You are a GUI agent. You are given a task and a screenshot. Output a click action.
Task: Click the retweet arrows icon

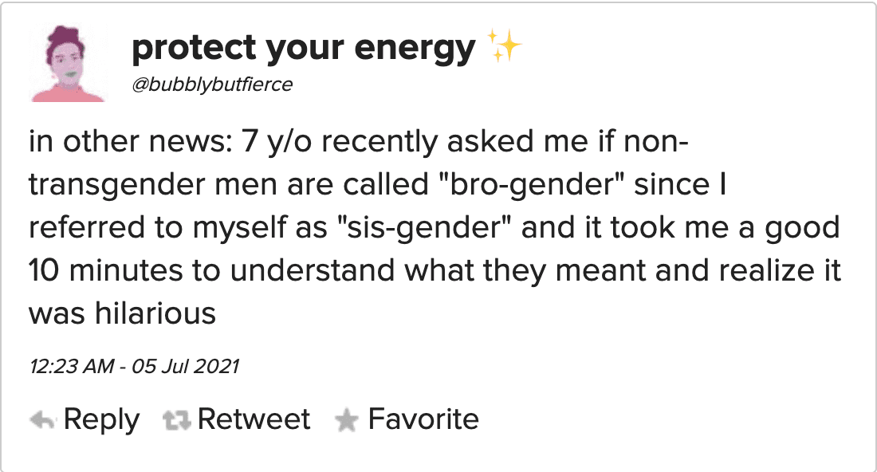(x=177, y=420)
